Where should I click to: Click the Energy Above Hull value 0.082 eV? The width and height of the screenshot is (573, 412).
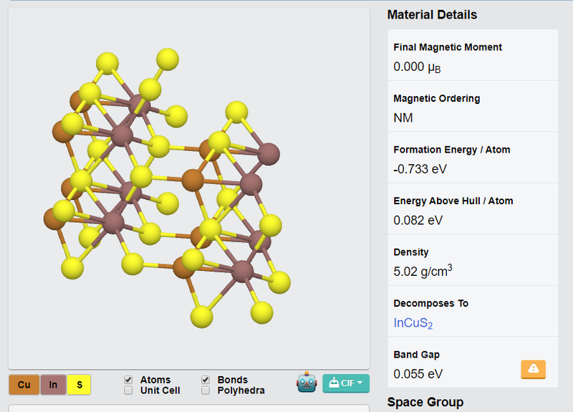[x=418, y=221]
